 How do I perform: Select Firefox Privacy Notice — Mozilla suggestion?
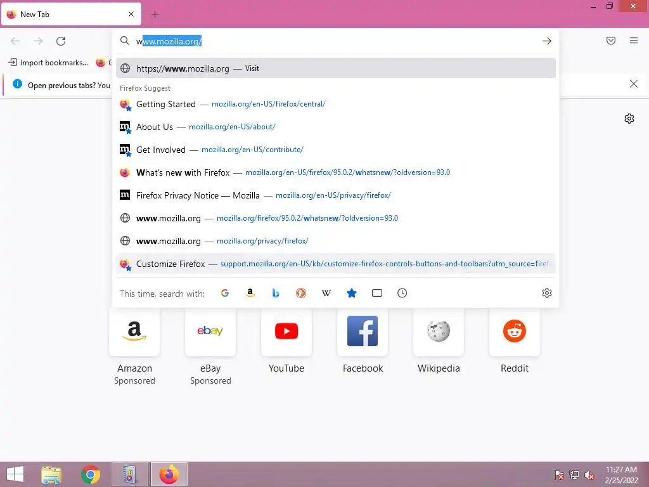coord(336,195)
